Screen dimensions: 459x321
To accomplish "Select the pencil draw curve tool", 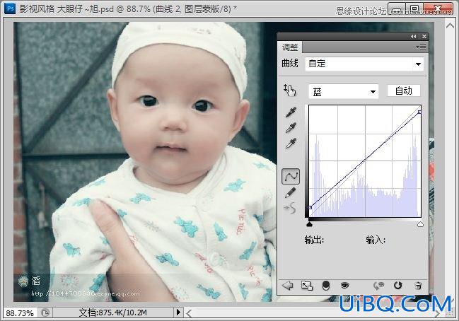I will (x=290, y=193).
